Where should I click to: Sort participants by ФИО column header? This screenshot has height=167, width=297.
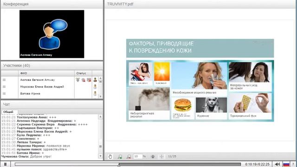(x=46, y=73)
